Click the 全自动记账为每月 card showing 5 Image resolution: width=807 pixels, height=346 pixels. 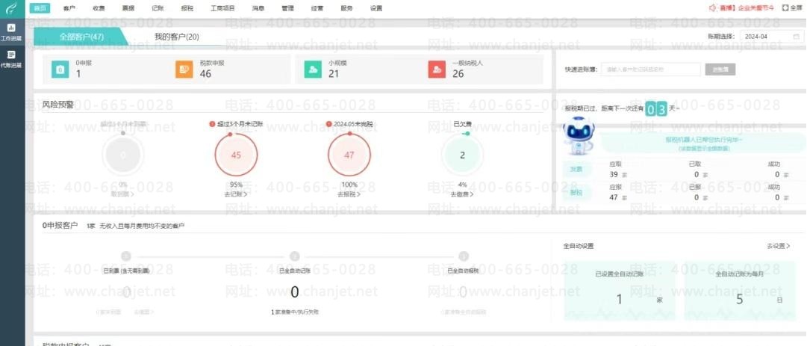click(739, 291)
